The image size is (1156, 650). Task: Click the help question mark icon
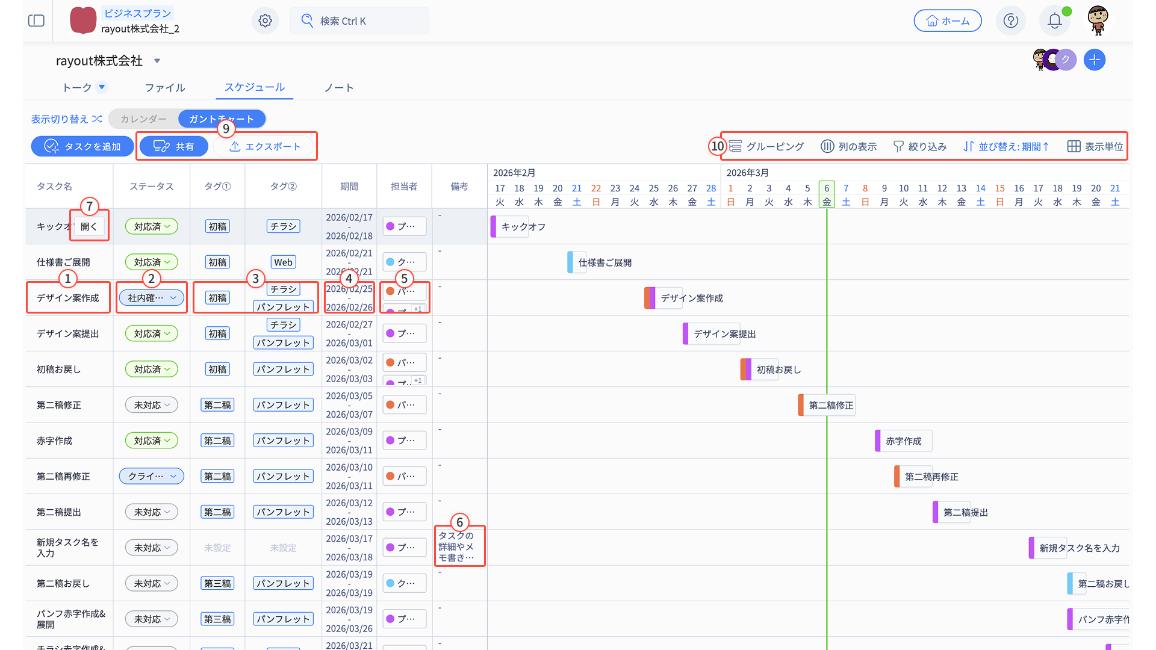[1010, 21]
